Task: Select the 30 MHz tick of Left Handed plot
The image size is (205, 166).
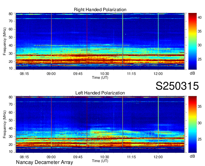Action: pyautogui.click(x=11, y=137)
